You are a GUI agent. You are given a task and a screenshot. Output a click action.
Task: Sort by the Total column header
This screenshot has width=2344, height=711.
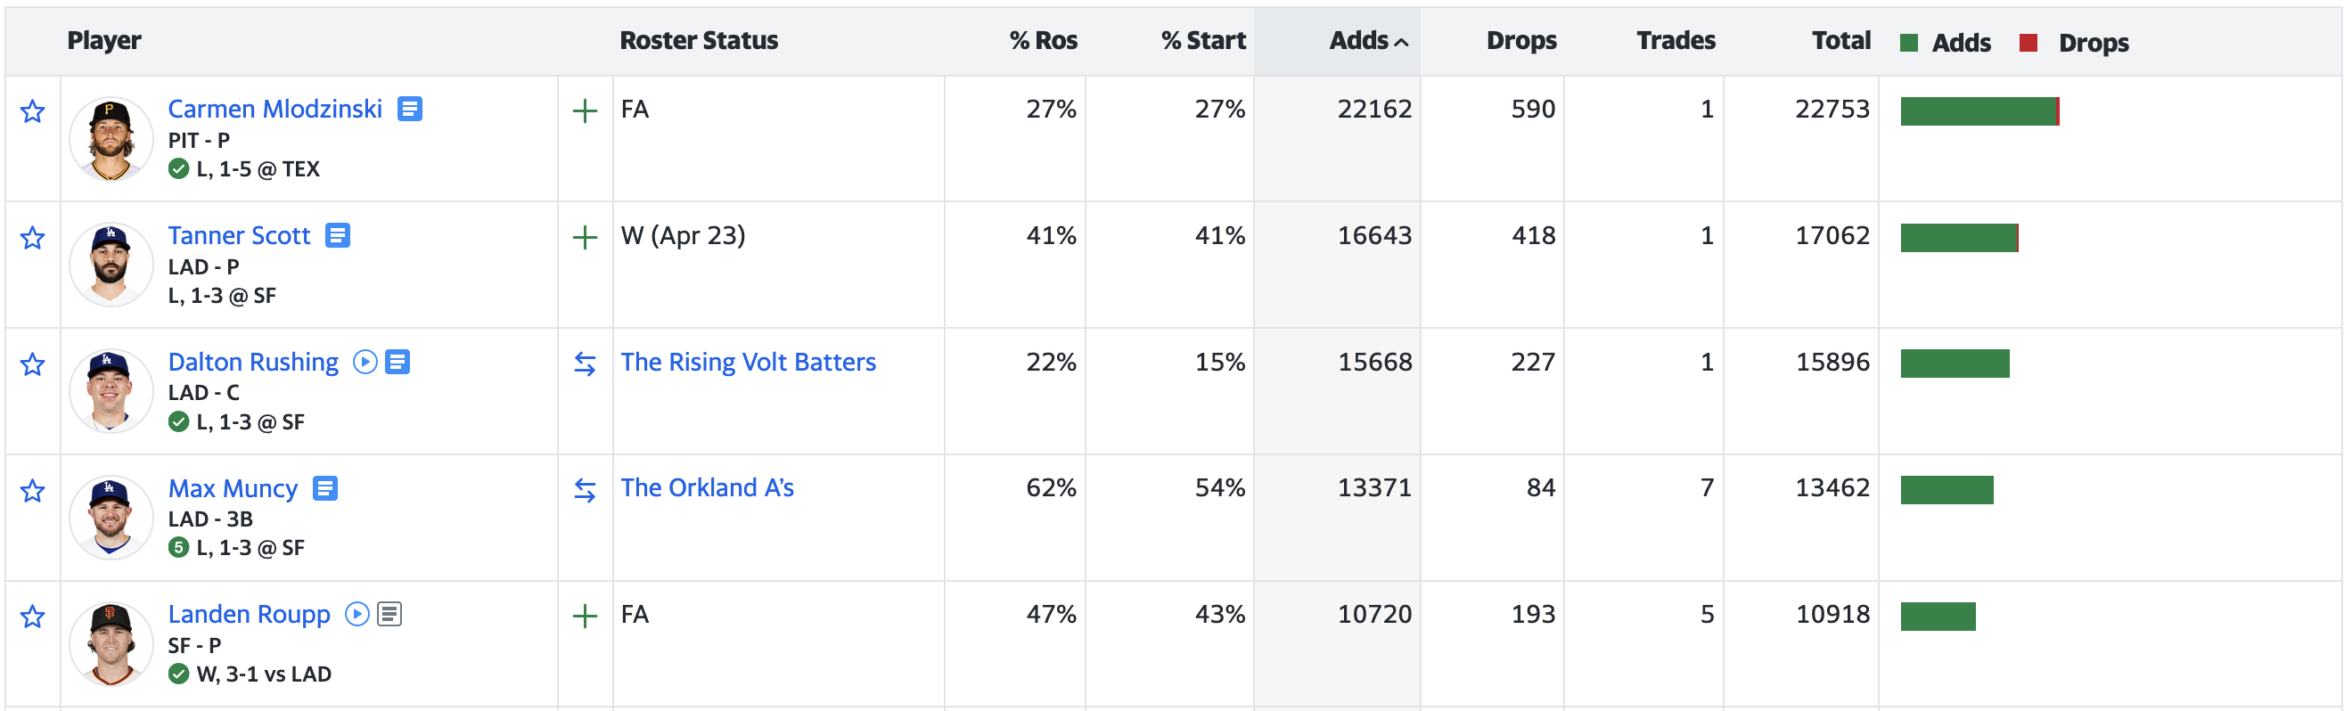pos(1840,41)
